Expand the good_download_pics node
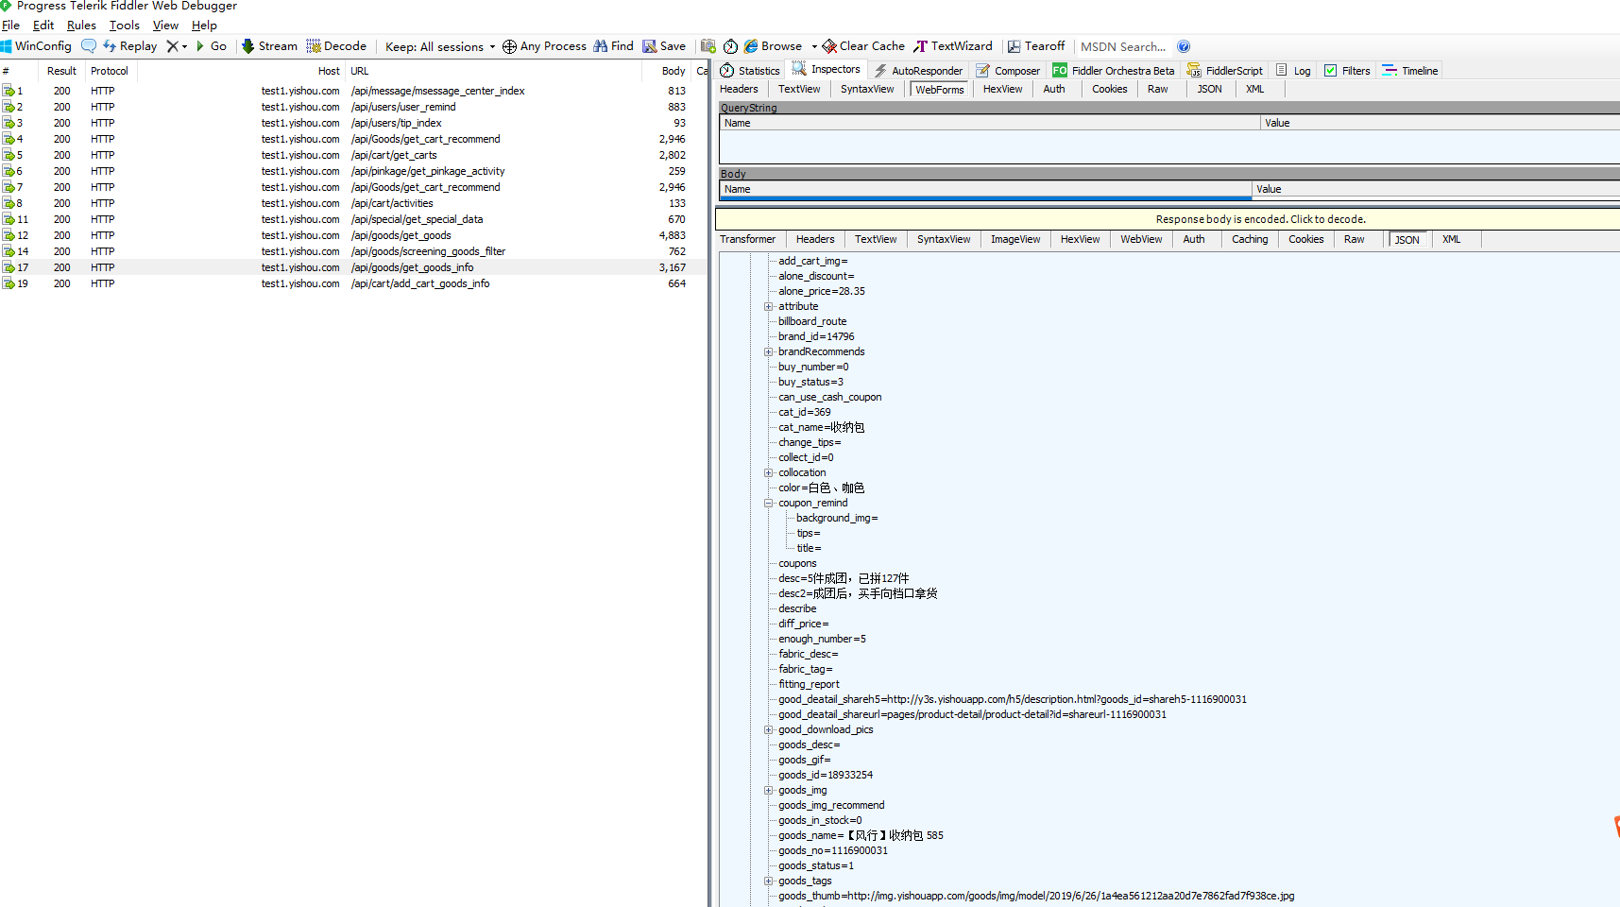This screenshot has height=907, width=1620. pyautogui.click(x=769, y=730)
